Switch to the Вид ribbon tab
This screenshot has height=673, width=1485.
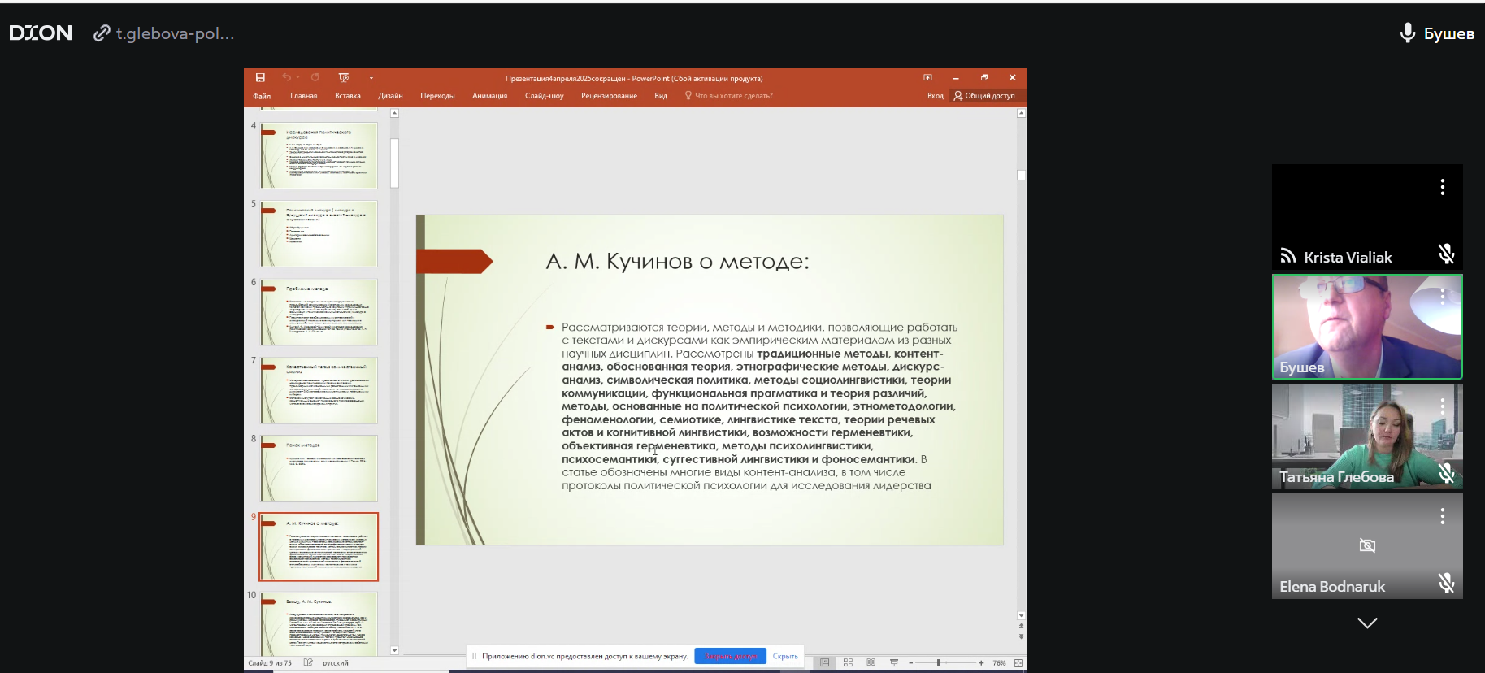click(x=661, y=96)
